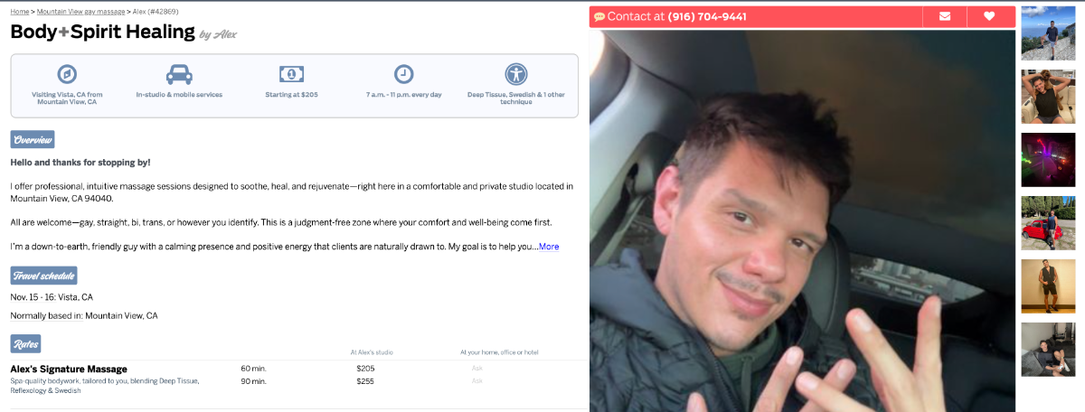Click the Contact phone number bar
1085x412 pixels.
[x=756, y=16]
